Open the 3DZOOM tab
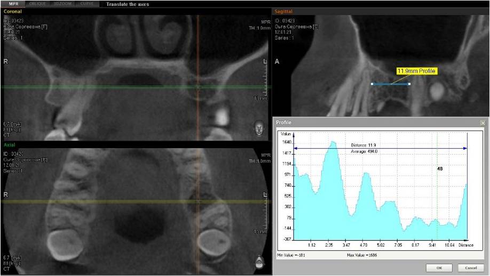The width and height of the screenshot is (490, 276). point(62,4)
